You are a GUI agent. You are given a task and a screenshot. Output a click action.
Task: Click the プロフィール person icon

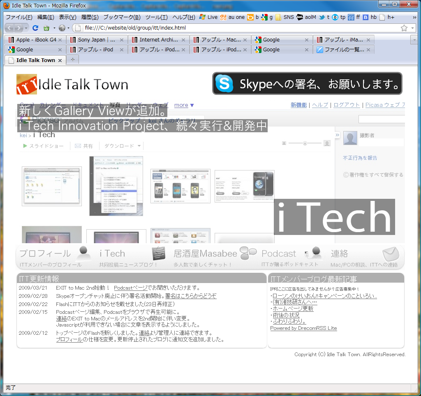pos(83,253)
